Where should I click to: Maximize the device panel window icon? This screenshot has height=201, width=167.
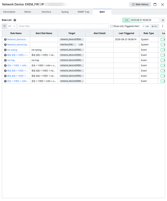tap(155, 5)
